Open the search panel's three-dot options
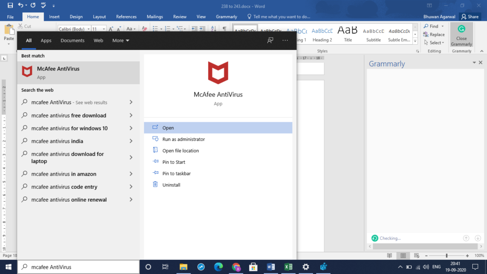The image size is (487, 274). click(x=285, y=40)
